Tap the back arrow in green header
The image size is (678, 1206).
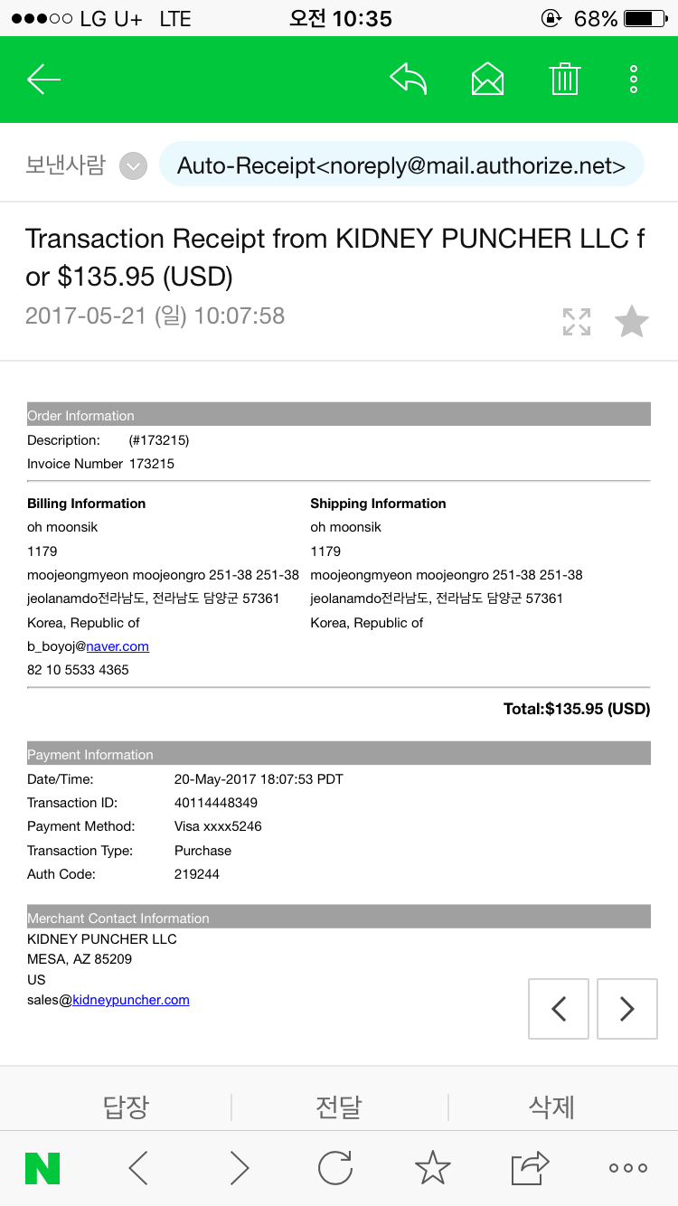tap(43, 80)
